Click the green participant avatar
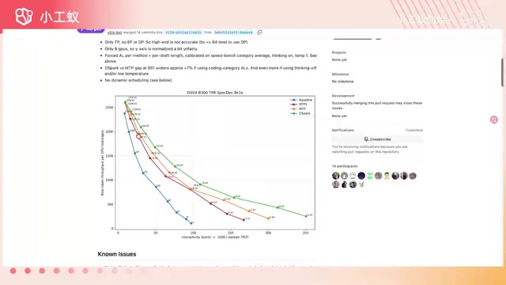This screenshot has height=285, width=506. 370,176
